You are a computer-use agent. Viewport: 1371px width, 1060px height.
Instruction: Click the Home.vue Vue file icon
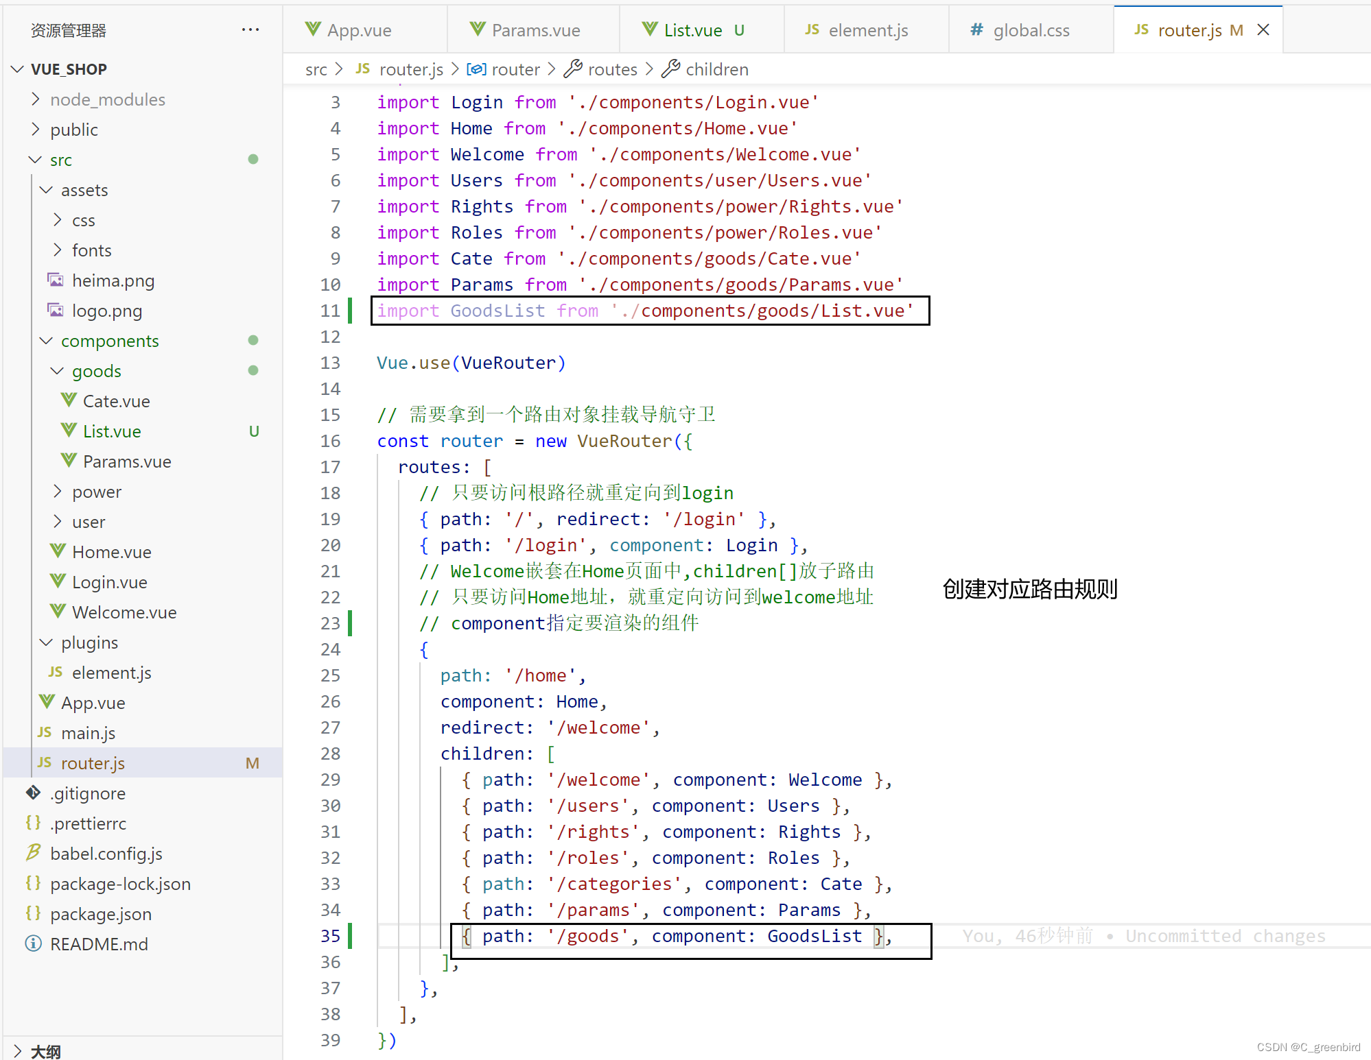(58, 551)
